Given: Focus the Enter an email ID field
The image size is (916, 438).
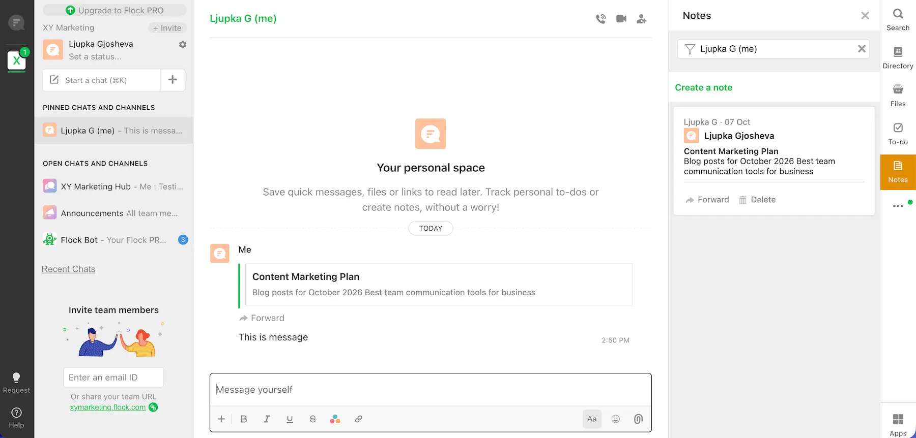Looking at the screenshot, I should tap(113, 378).
